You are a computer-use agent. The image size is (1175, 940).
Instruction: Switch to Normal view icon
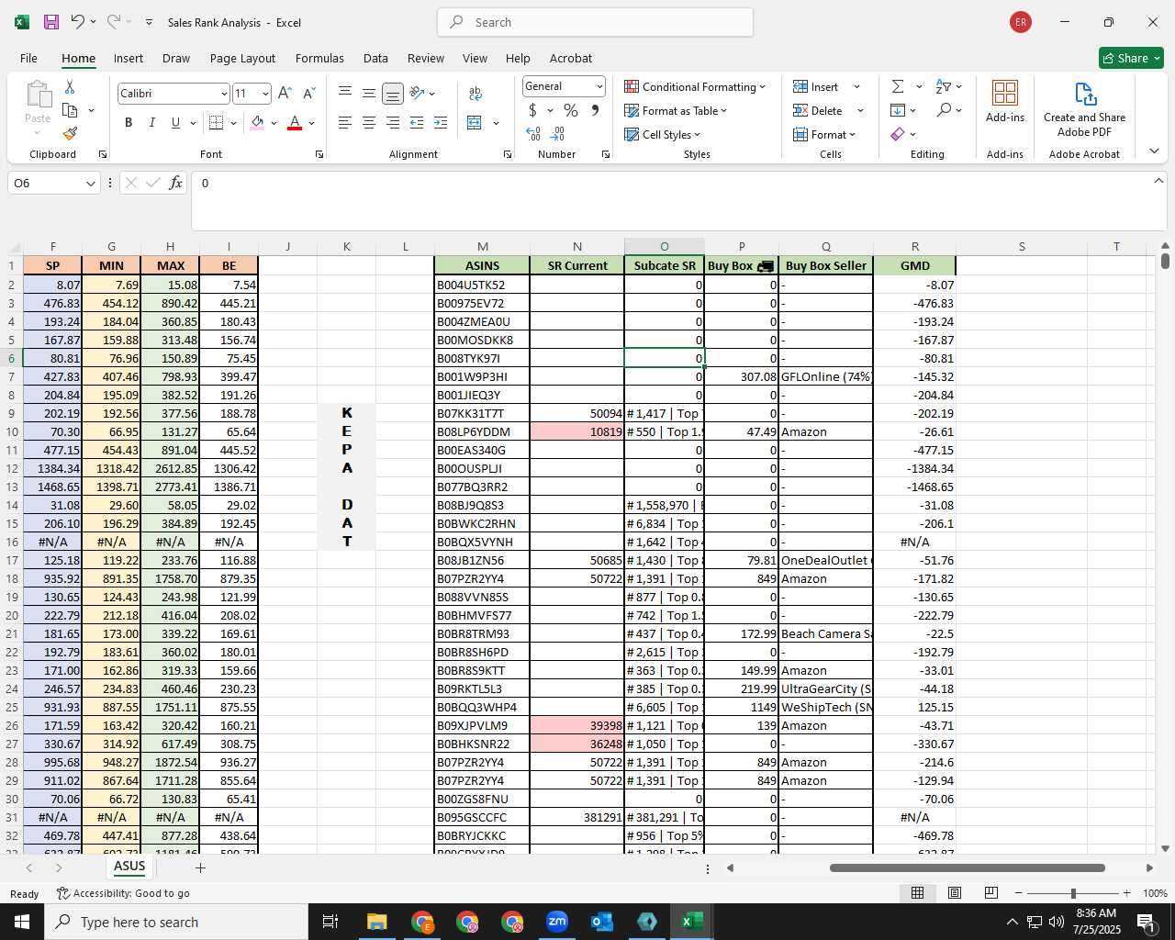pos(917,893)
